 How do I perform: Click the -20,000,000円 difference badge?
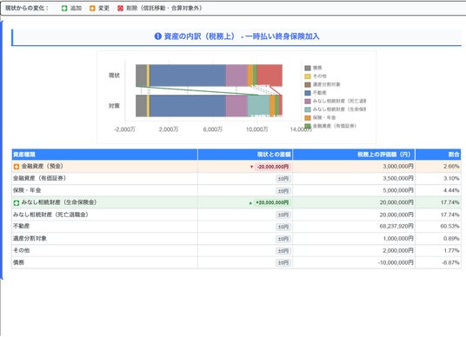[x=273, y=167]
